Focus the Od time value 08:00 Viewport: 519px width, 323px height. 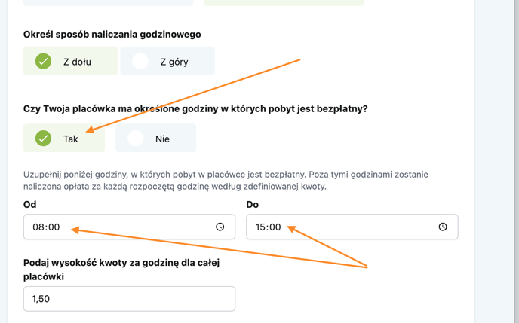coord(46,227)
